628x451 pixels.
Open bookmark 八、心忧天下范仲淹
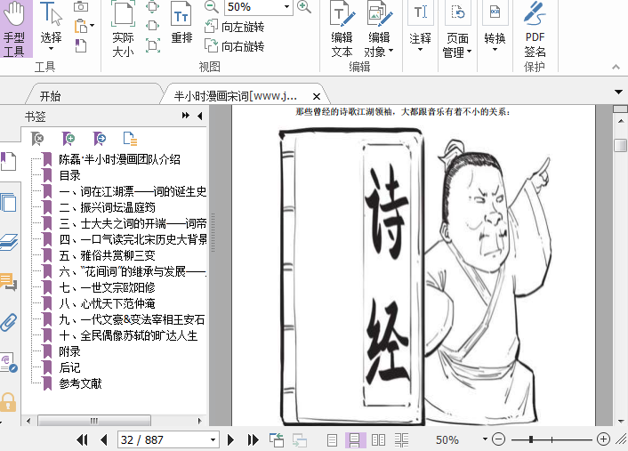pos(107,303)
